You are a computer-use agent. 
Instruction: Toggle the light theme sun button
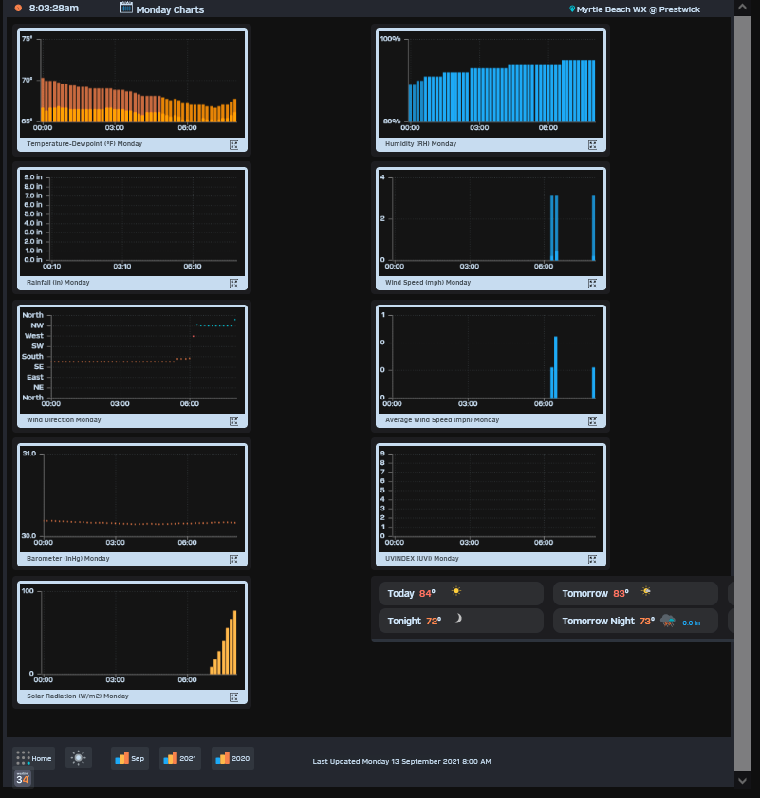(x=79, y=758)
